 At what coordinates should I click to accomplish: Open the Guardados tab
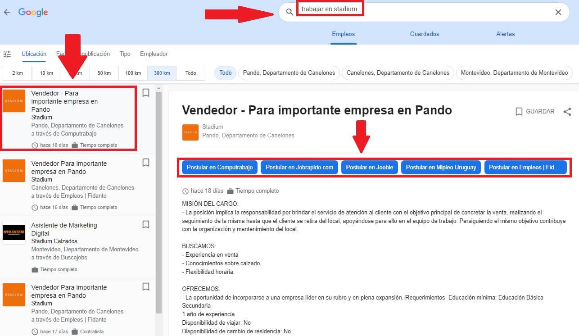(425, 34)
